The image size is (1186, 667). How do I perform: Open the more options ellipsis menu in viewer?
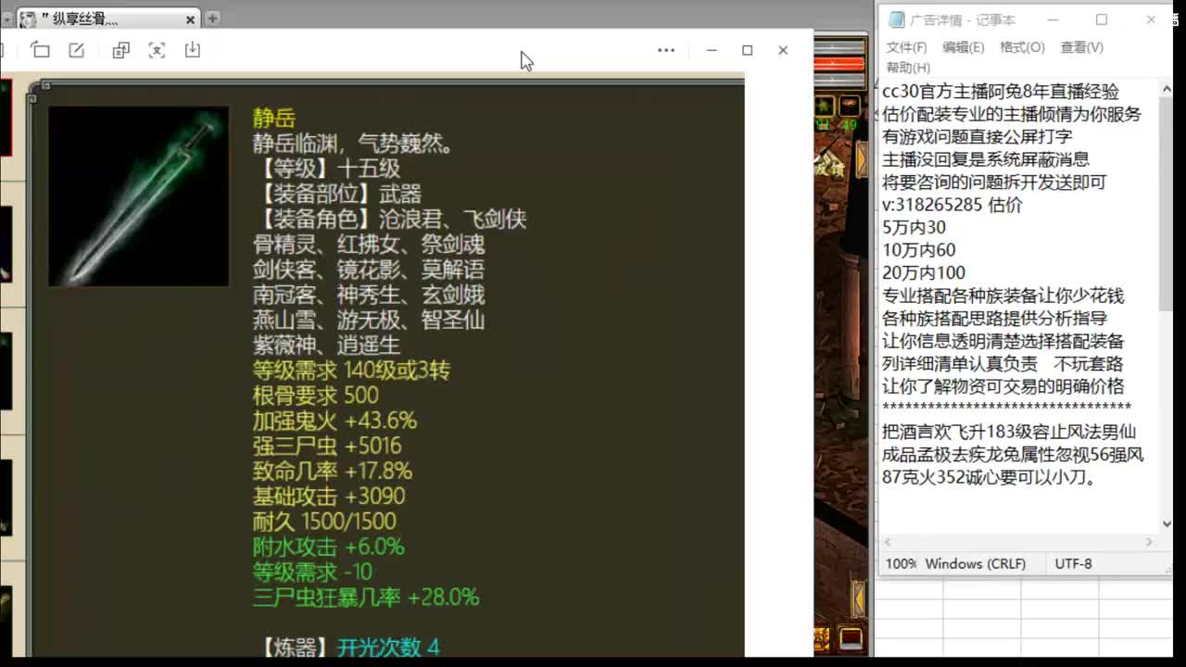pyautogui.click(x=666, y=50)
